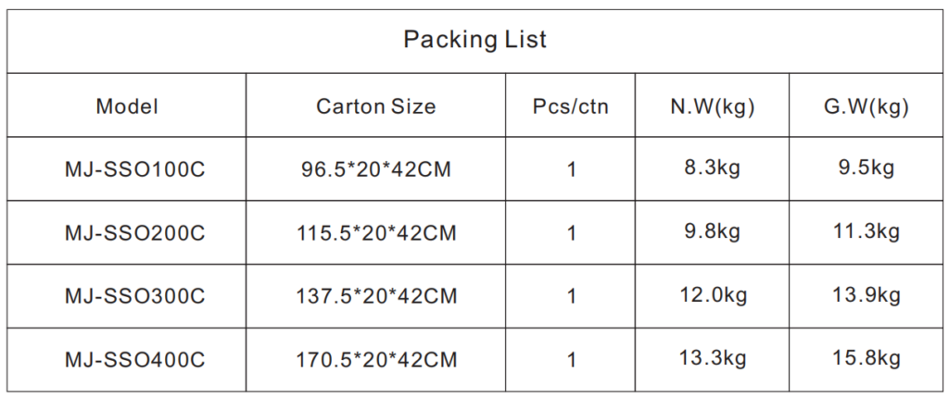Select the 11.3kg gross weight cell
949x409 pixels.
click(x=867, y=232)
